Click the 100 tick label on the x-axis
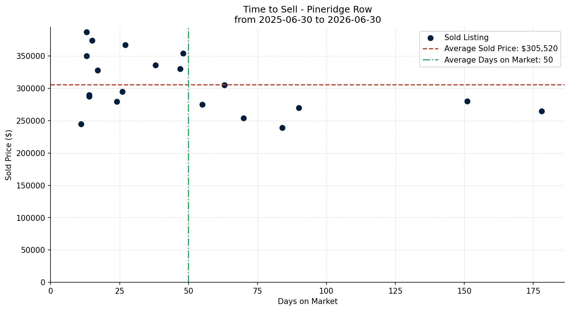This screenshot has width=570, height=311. [x=326, y=291]
